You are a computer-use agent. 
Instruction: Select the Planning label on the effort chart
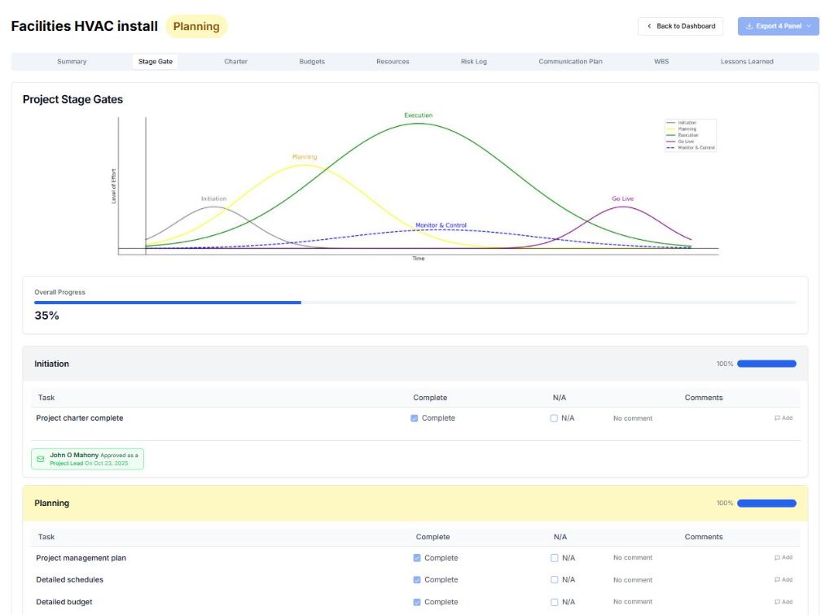pos(305,155)
